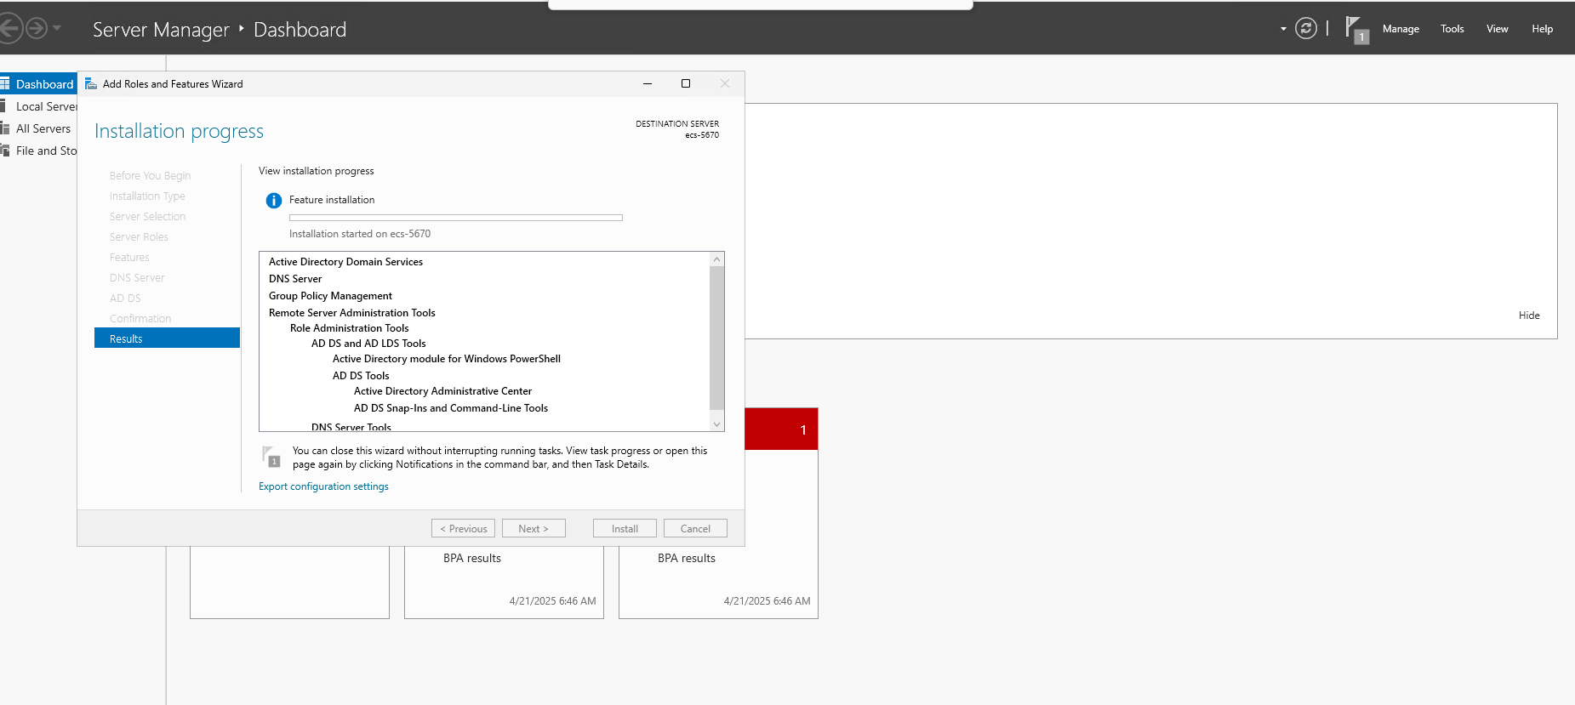Click the back navigation arrow
Viewport: 1575px width, 705px height.
9,29
